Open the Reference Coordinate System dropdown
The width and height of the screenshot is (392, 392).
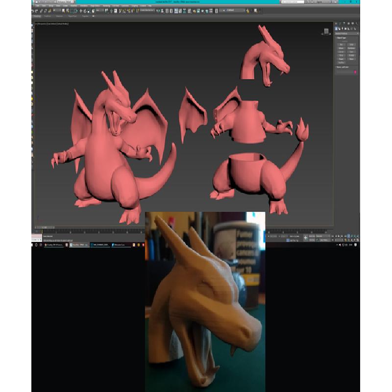[x=100, y=10]
